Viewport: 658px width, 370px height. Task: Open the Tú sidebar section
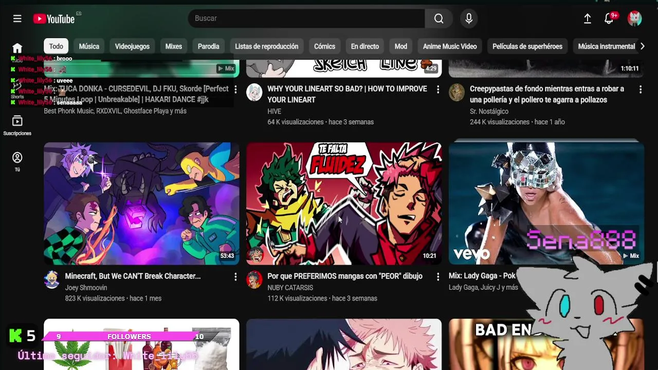pyautogui.click(x=17, y=162)
